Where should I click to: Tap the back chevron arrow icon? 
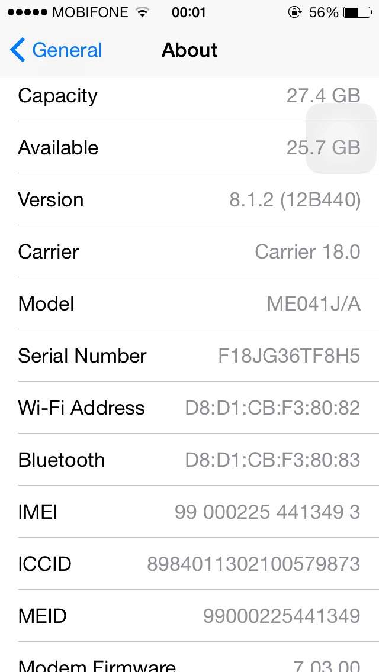pos(18,50)
